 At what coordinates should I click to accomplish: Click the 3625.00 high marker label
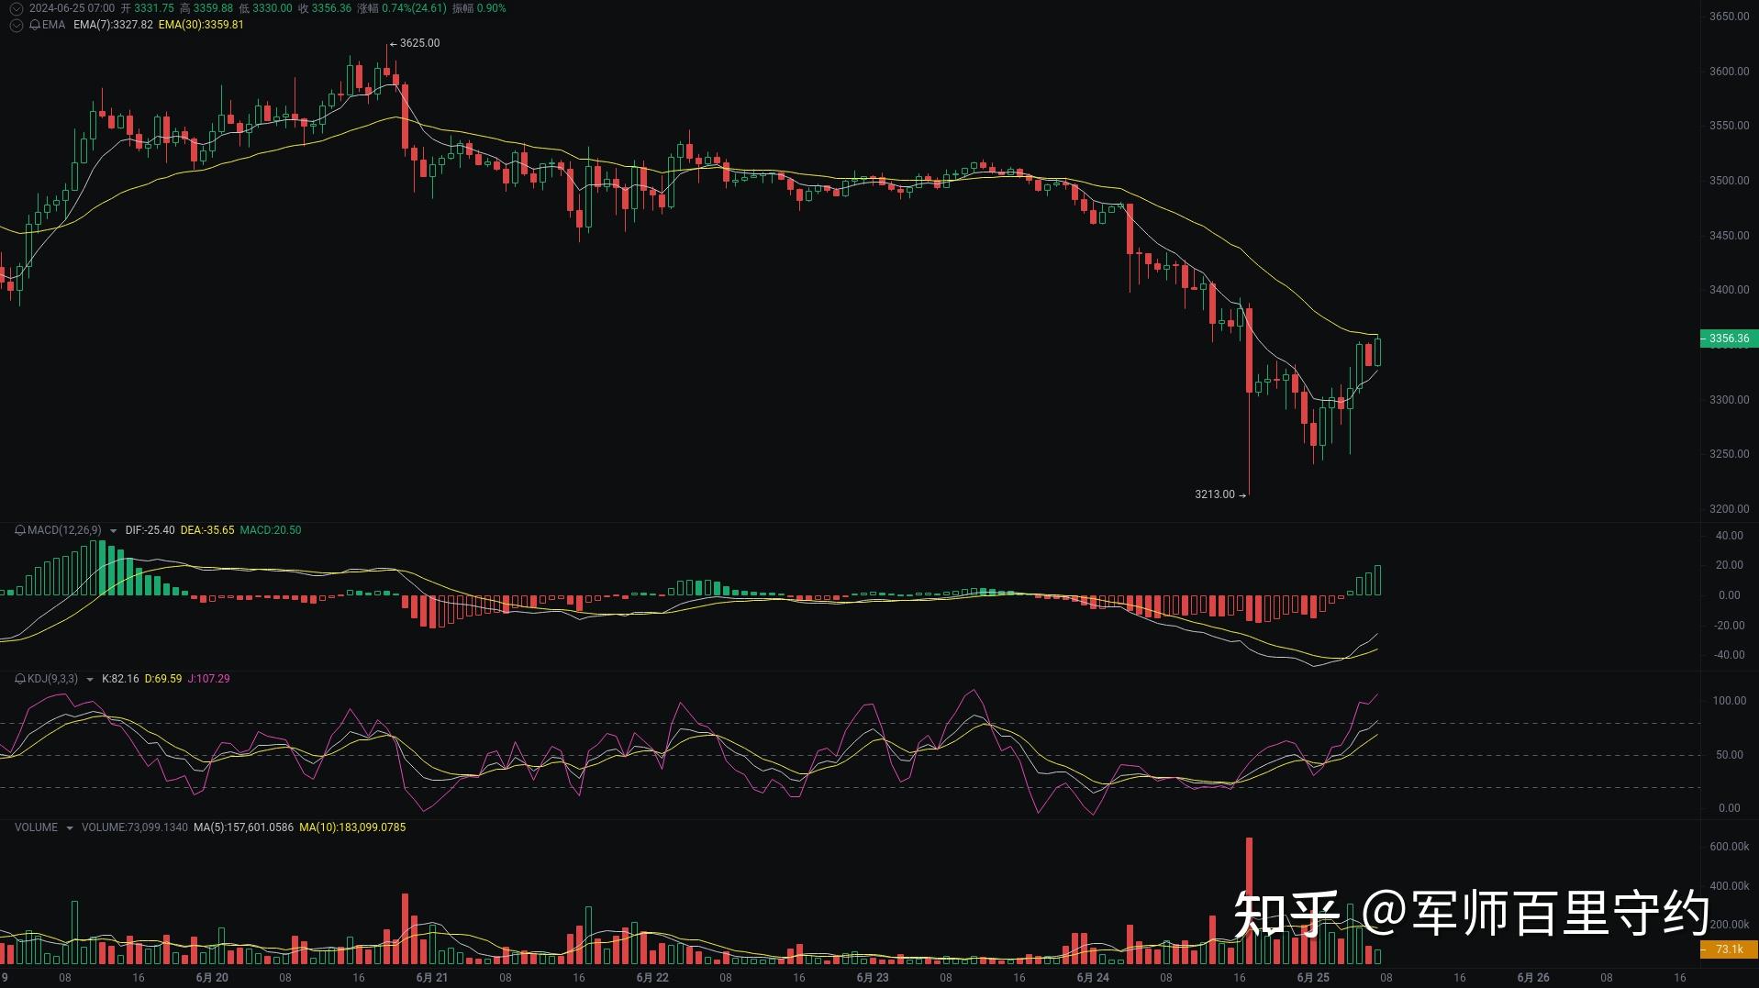(419, 43)
